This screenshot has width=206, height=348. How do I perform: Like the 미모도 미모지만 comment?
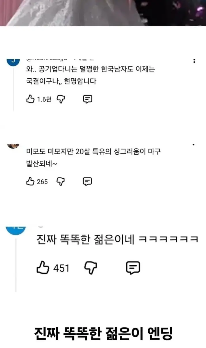coord(30,182)
